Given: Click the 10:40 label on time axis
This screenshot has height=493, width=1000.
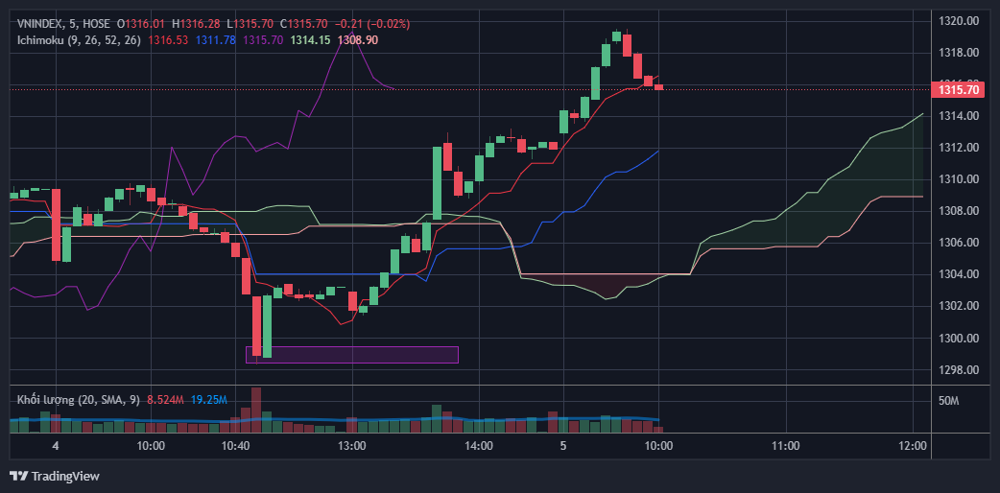Looking at the screenshot, I should pyautogui.click(x=235, y=446).
